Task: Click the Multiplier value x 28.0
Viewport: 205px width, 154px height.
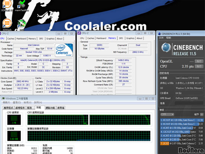Action: (22, 85)
